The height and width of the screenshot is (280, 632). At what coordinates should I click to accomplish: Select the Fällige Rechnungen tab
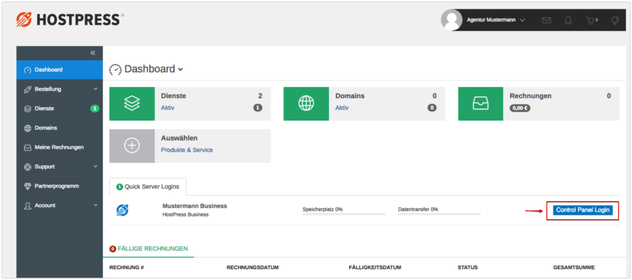(148, 249)
